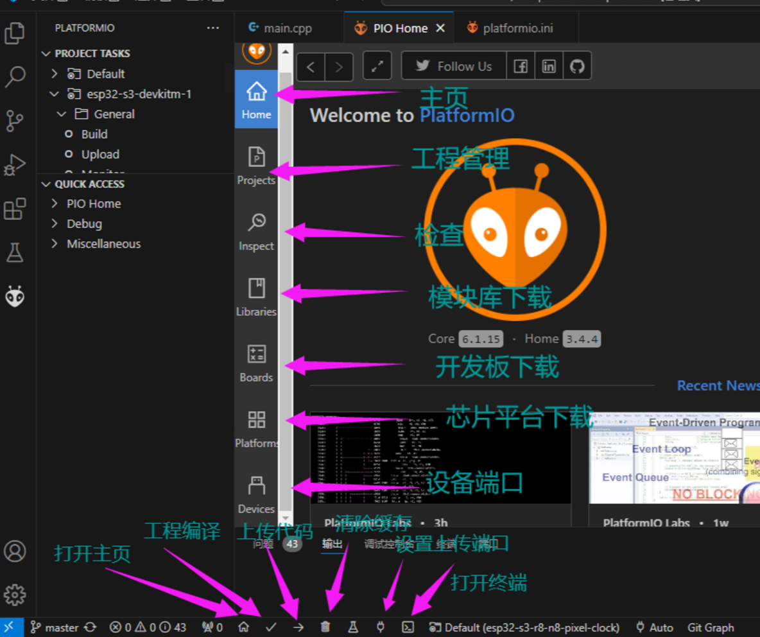Open the PlatformIO terminal icon in status bar

click(408, 627)
